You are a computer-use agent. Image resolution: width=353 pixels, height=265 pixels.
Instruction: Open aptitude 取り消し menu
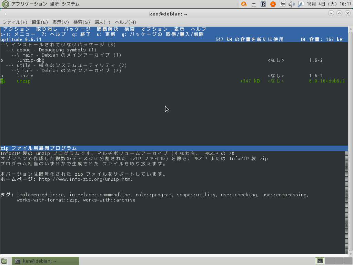pos(47,29)
